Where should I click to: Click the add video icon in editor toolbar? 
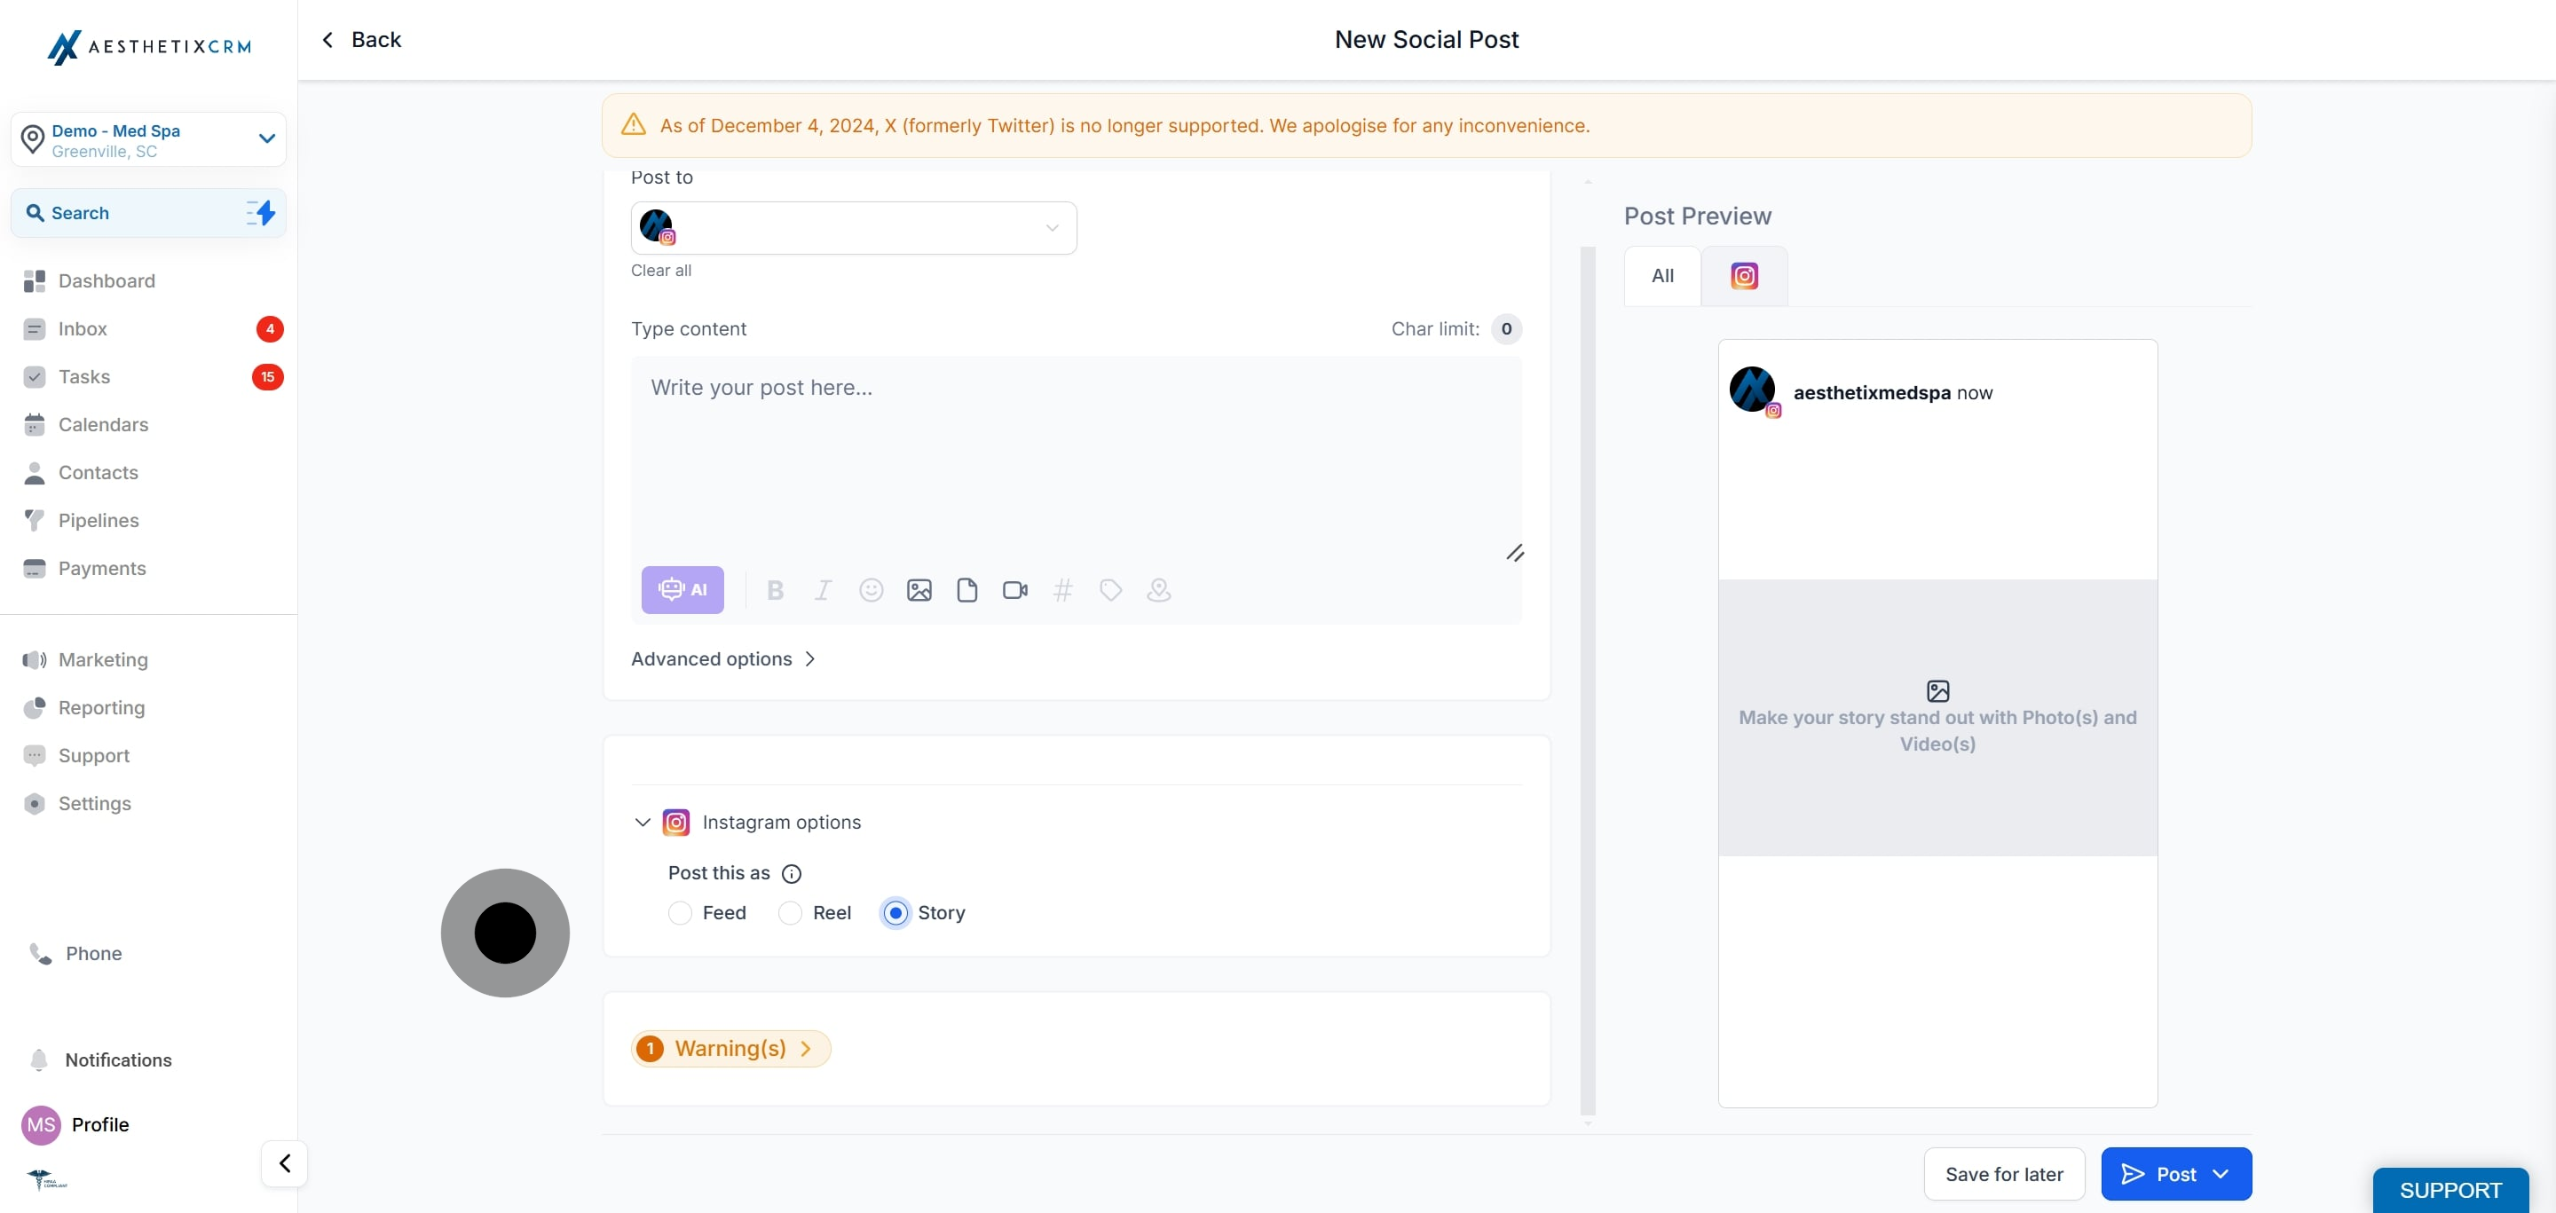point(1014,590)
